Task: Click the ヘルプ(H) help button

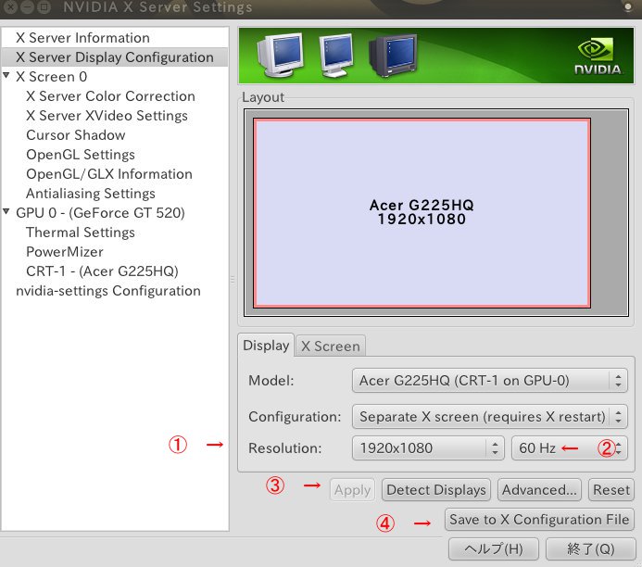Action: tap(494, 549)
